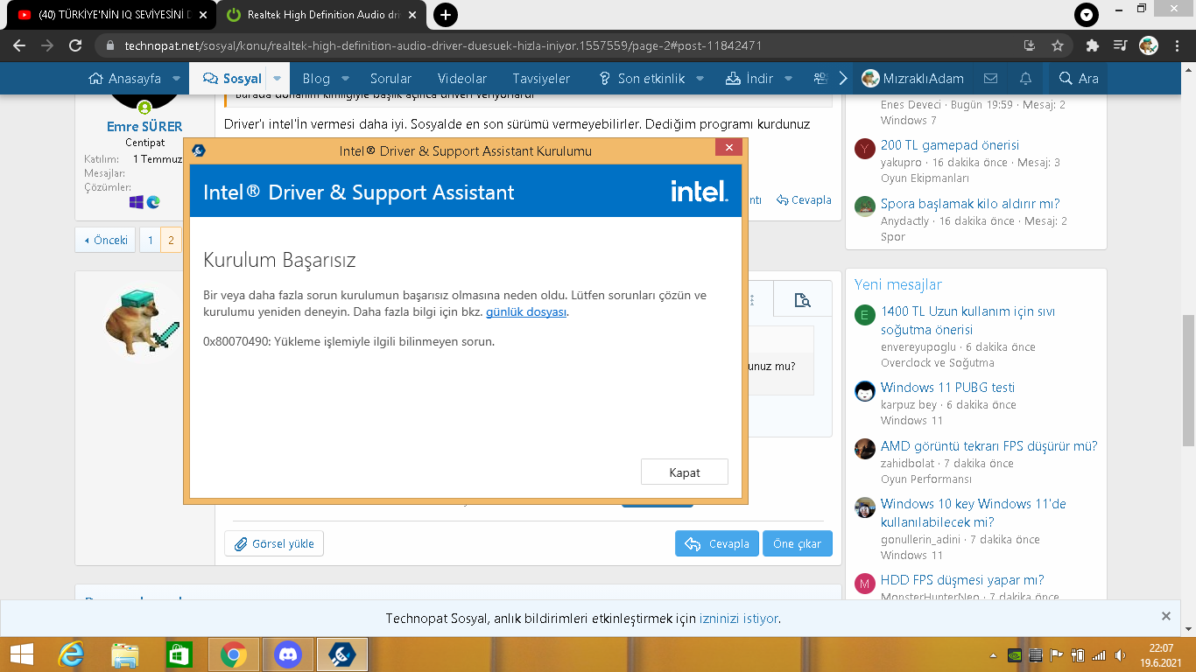Dismiss the Technopat notification banner
Image resolution: width=1196 pixels, height=672 pixels.
pos(1166,616)
